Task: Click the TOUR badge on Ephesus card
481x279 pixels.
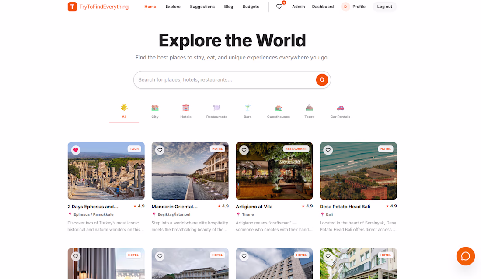Action: 134,149
